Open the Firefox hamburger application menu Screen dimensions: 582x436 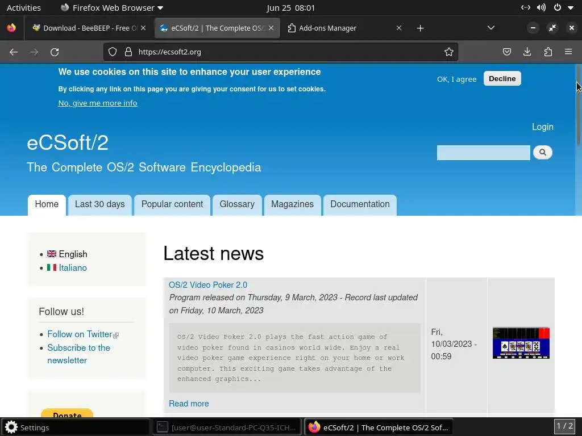point(568,52)
